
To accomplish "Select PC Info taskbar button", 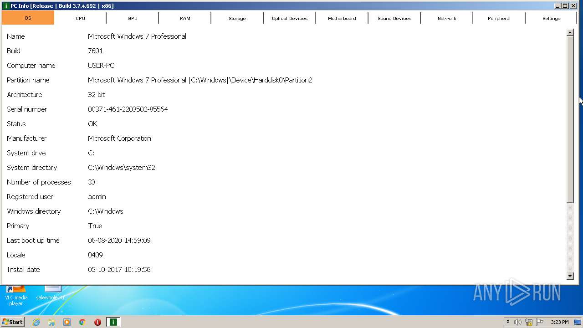I will click(x=113, y=322).
